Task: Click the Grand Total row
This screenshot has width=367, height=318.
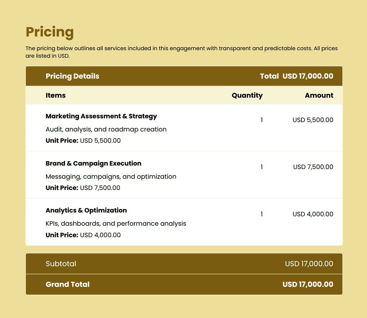Action: pos(67,284)
